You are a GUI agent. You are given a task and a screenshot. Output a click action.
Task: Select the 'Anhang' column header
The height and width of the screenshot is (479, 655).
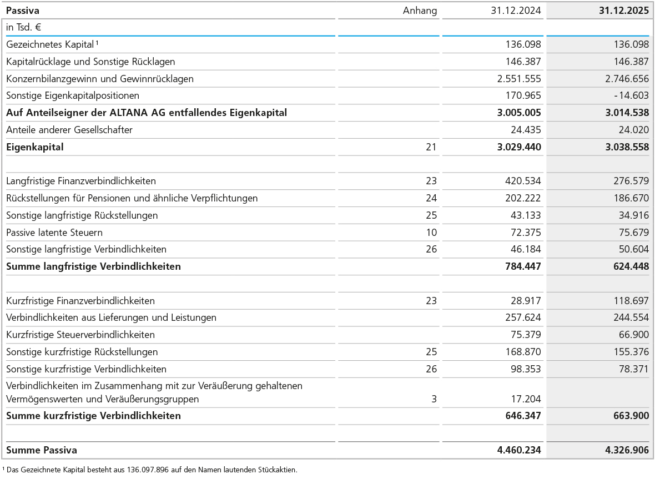420,11
